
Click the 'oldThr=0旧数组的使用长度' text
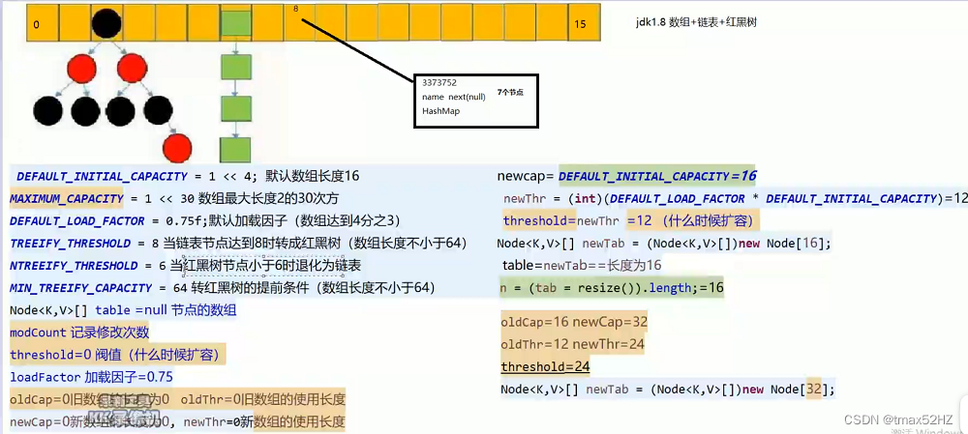point(263,399)
